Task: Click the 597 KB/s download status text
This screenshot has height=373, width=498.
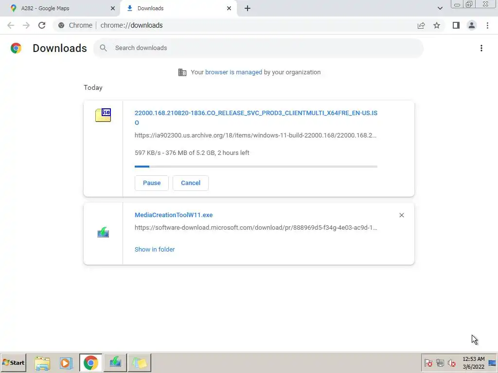Action: pos(192,153)
